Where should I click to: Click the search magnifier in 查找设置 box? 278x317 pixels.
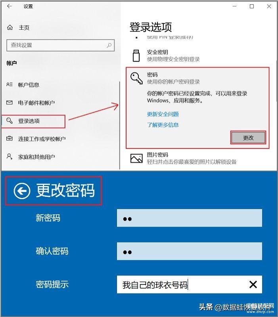[x=109, y=45]
